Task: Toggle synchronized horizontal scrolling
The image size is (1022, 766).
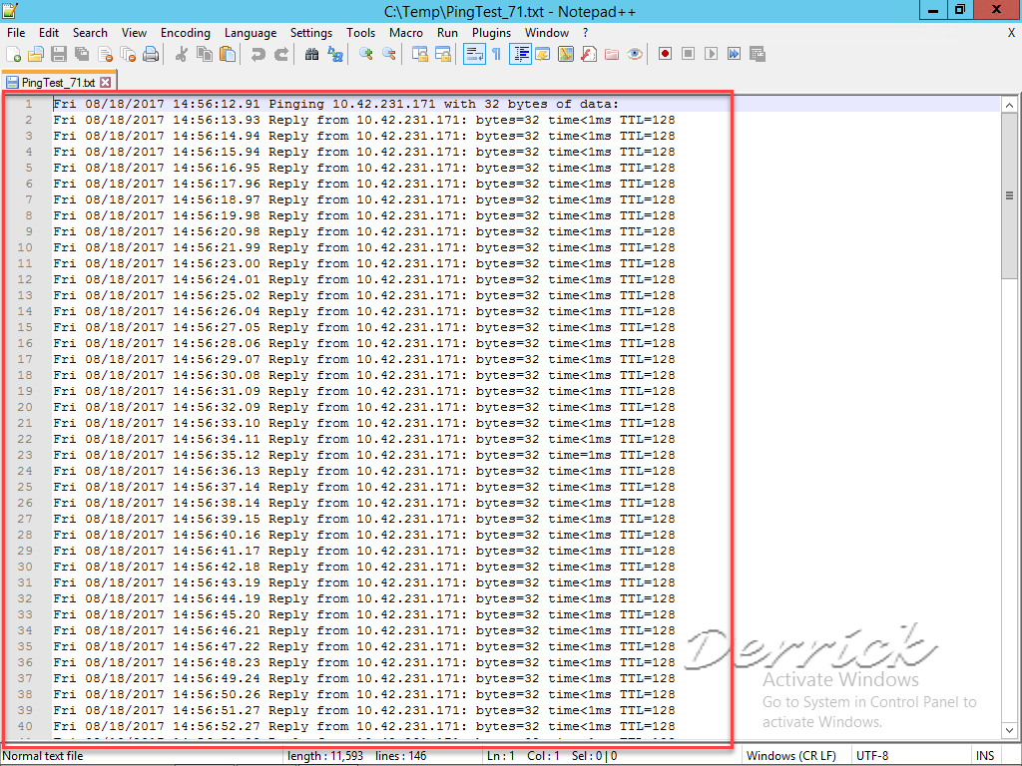Action: (x=442, y=54)
